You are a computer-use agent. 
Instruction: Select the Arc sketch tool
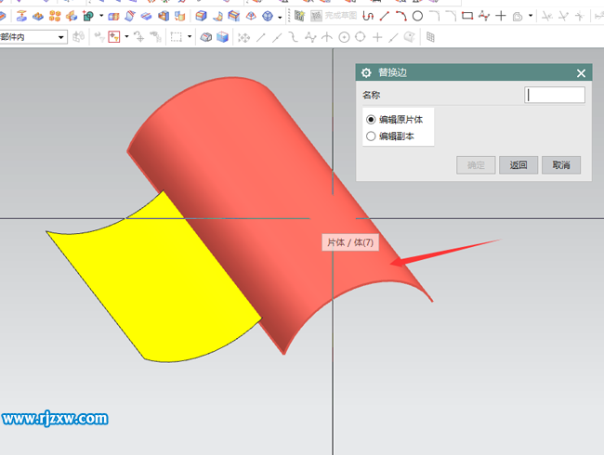click(x=400, y=16)
